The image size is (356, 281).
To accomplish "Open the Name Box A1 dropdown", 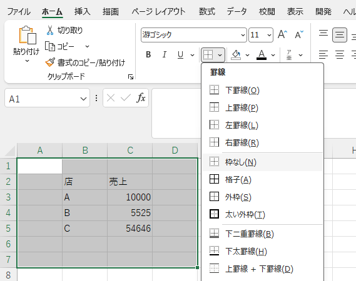I will [83, 99].
